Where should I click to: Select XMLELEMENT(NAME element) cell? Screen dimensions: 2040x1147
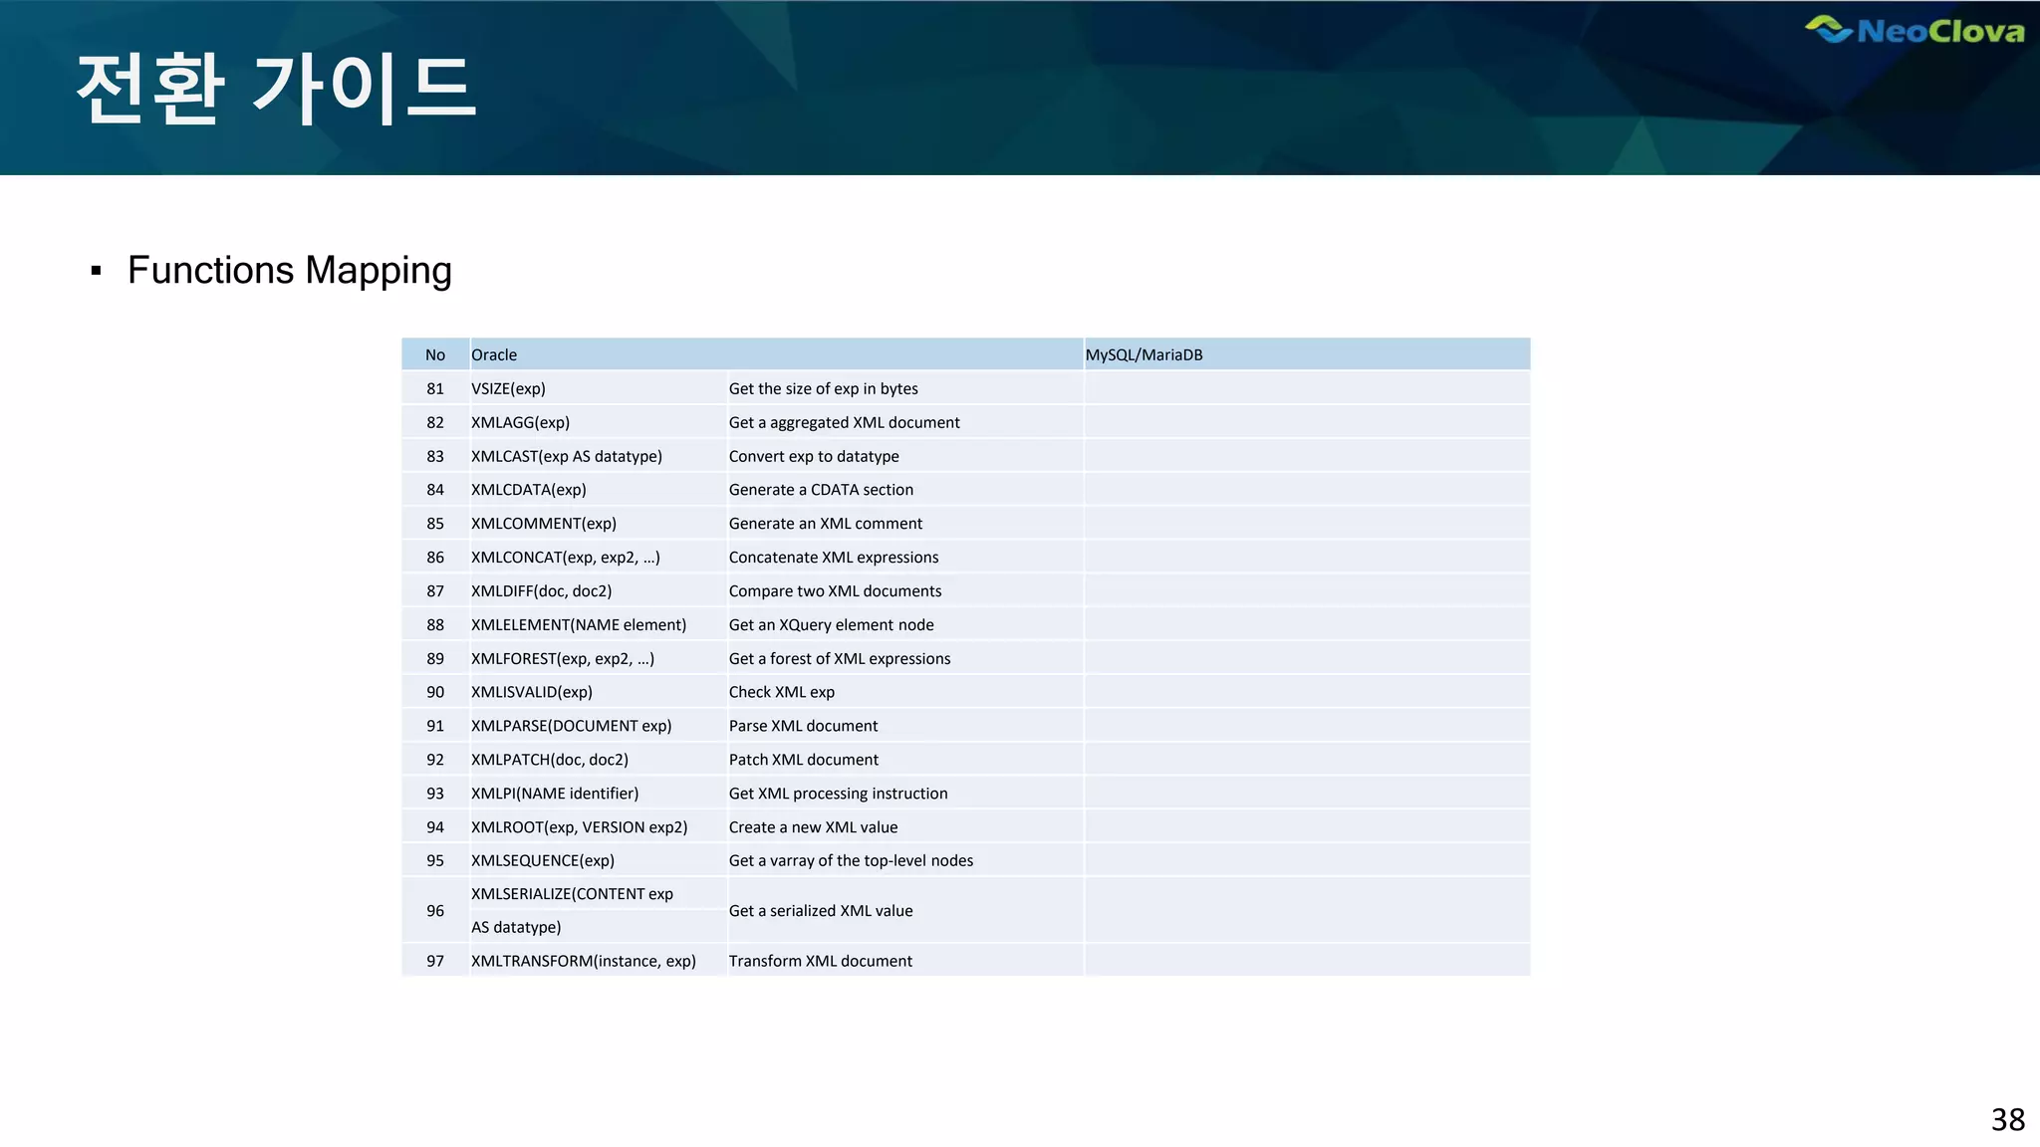[578, 625]
